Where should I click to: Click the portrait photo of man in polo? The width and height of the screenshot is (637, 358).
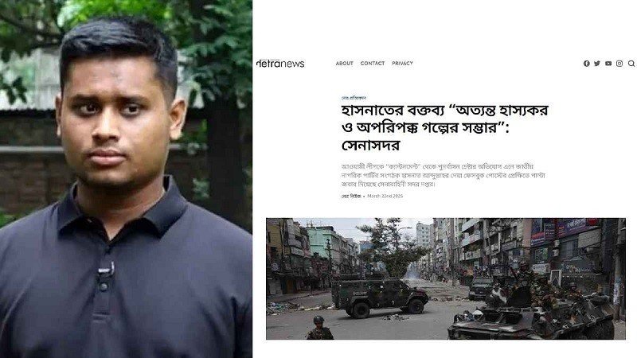126,179
